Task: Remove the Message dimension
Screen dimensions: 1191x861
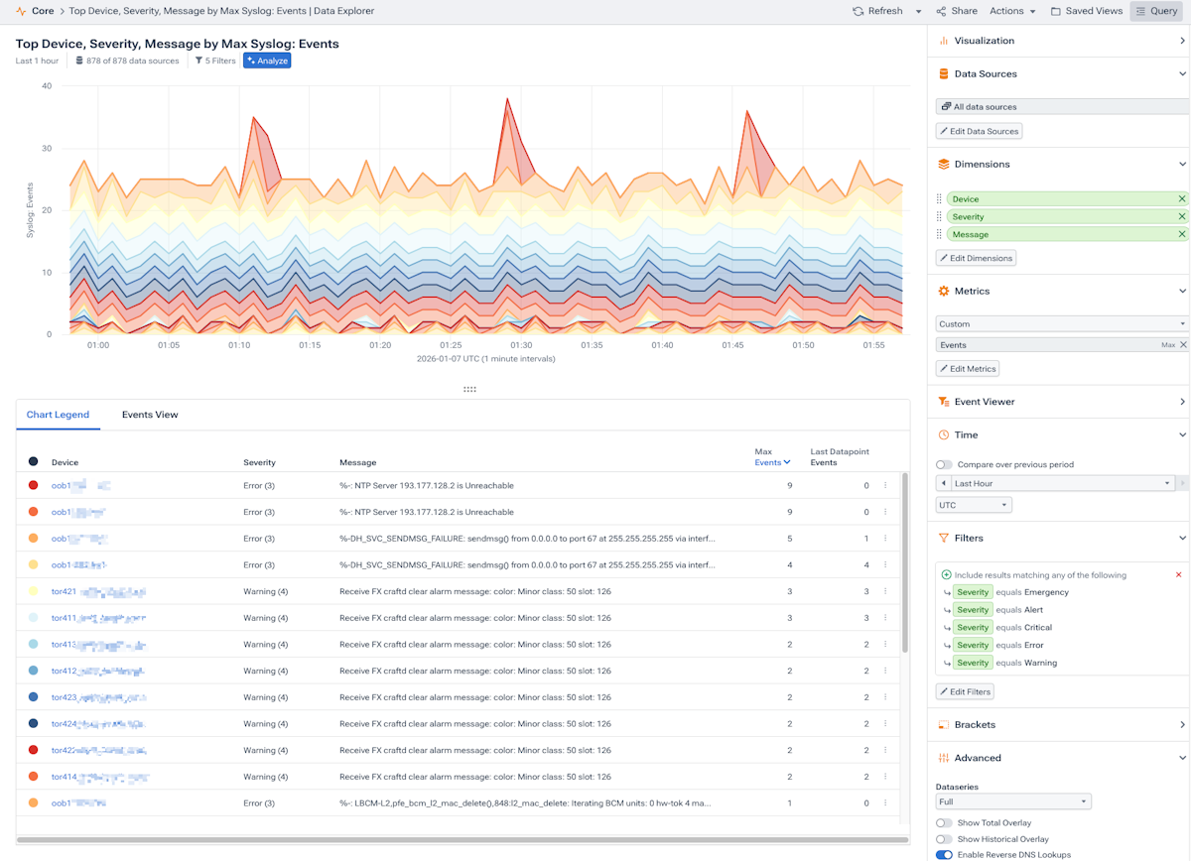Action: (x=1181, y=235)
